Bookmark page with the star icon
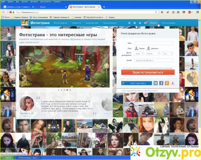Viewport: 201px width, 160px height. (173, 12)
